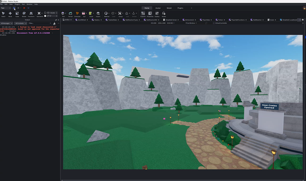Viewport: 306px width, 181px height.
Task: Open the Toolbox panel
Action: click(157, 14)
